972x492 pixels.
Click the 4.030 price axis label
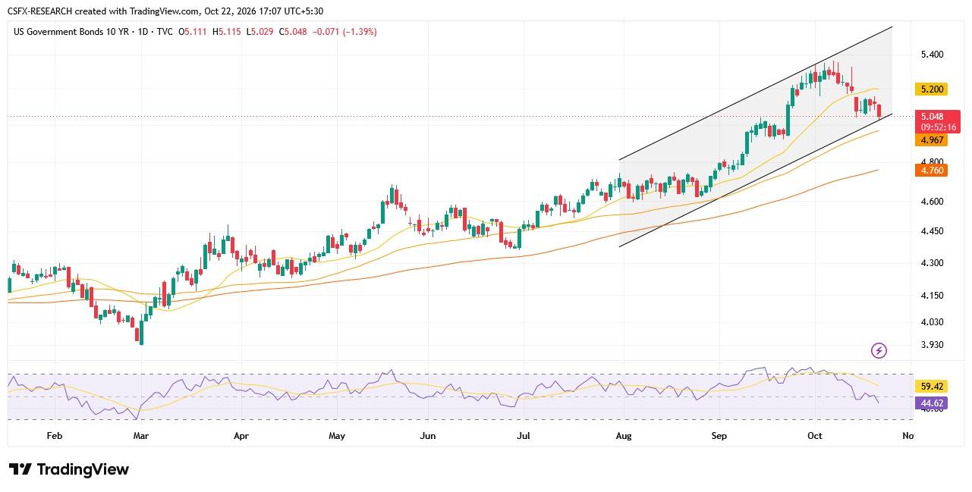[932, 322]
